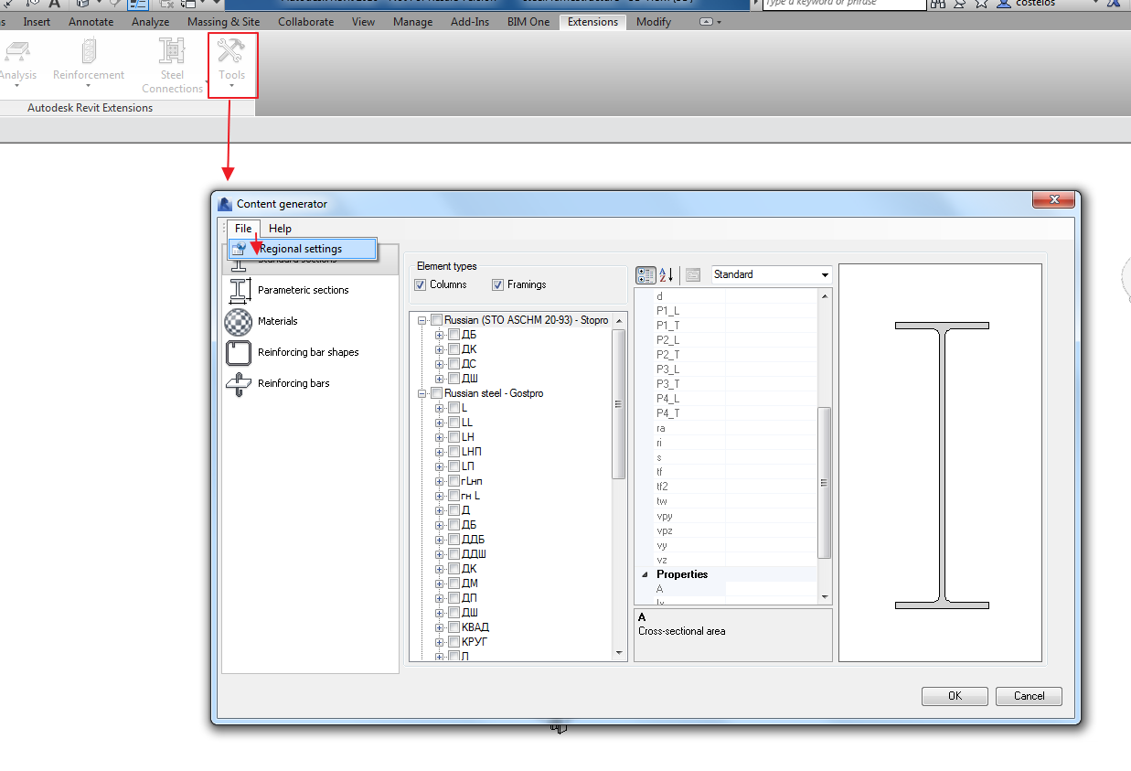Click the property grid vertical scrollbar
The width and height of the screenshot is (1131, 771).
(x=825, y=483)
